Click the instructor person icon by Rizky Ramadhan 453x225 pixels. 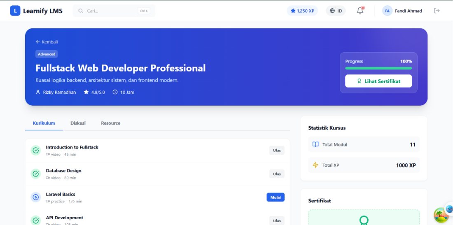tap(38, 92)
